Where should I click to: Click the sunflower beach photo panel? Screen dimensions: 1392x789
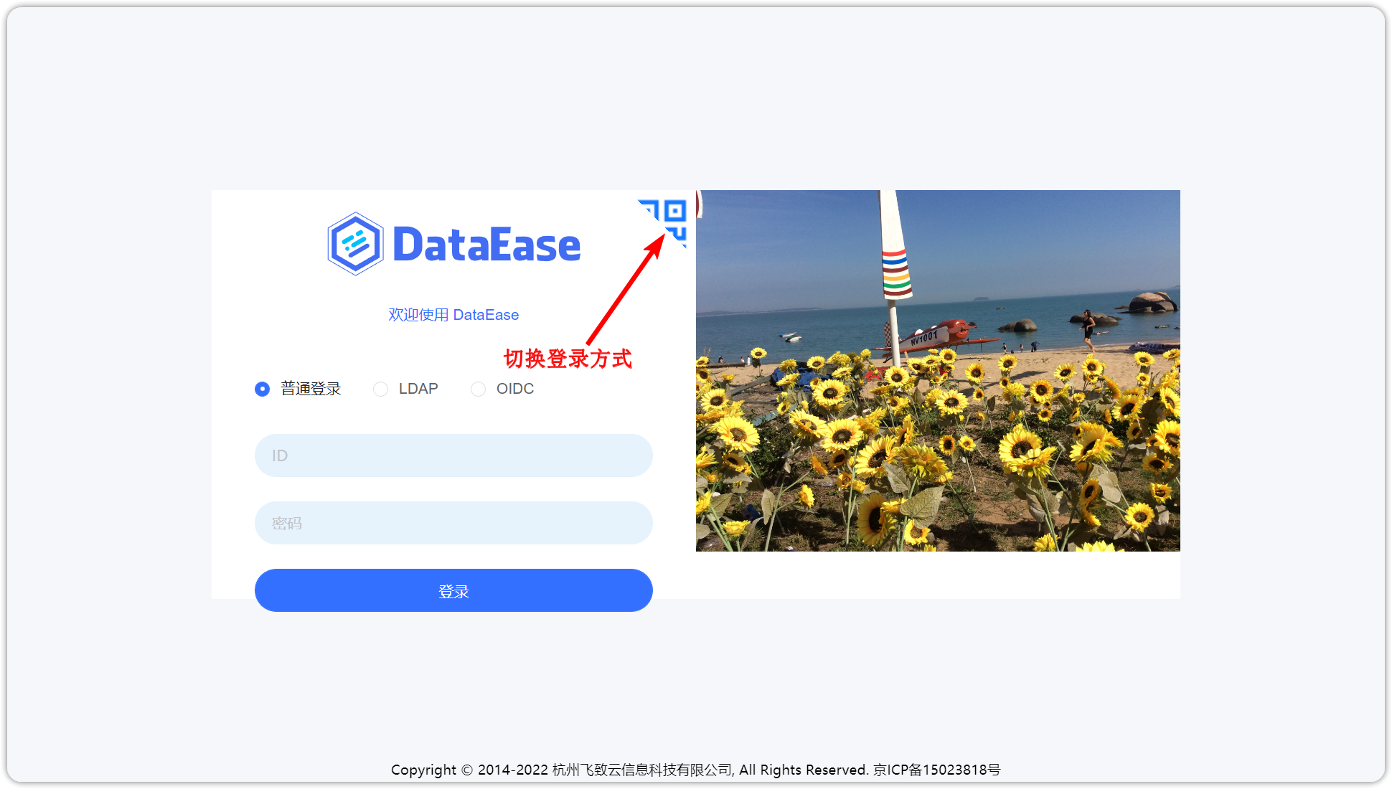(x=938, y=370)
